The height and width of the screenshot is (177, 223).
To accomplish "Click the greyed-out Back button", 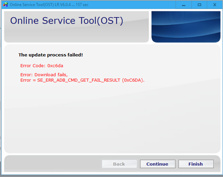I will coord(119,164).
